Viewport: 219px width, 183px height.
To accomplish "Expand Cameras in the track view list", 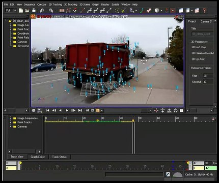I will coord(10,127).
